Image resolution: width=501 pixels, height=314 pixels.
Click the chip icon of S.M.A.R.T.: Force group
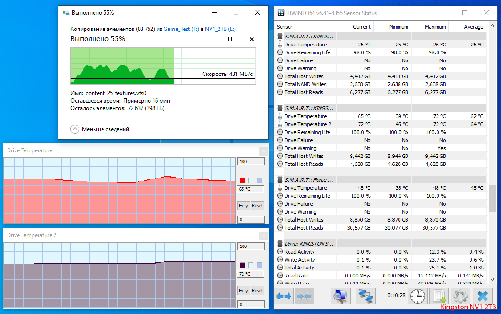tap(280, 180)
